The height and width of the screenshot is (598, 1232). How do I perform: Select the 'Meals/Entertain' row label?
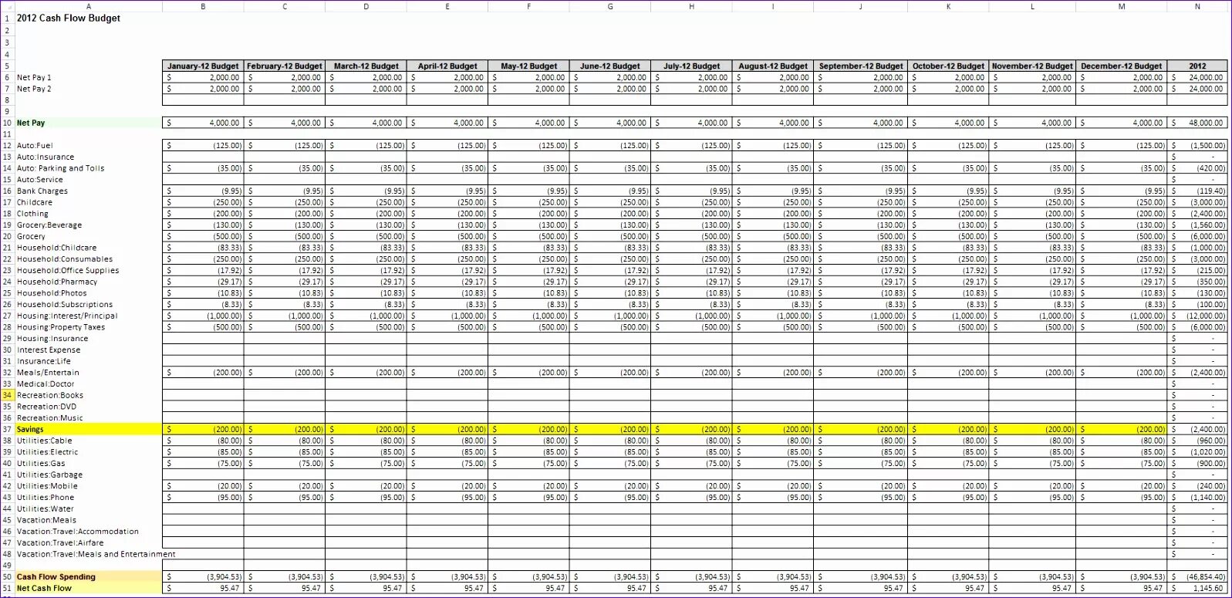[48, 373]
